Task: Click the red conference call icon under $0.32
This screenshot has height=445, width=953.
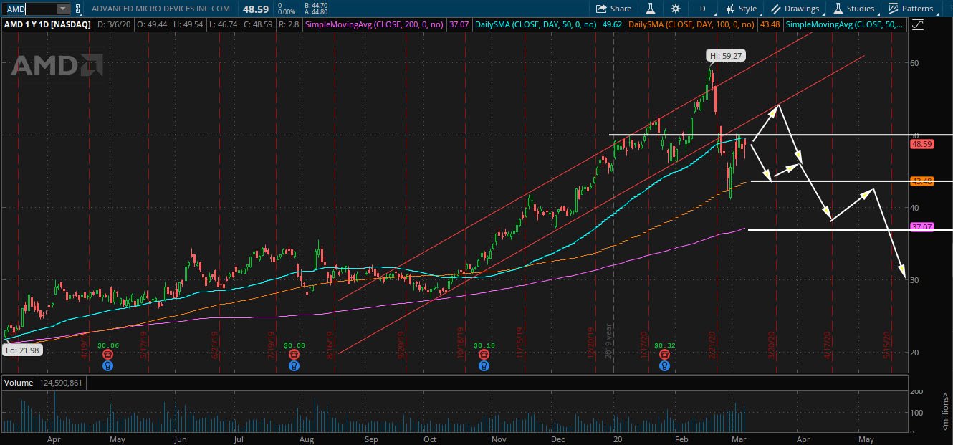Action: click(665, 355)
